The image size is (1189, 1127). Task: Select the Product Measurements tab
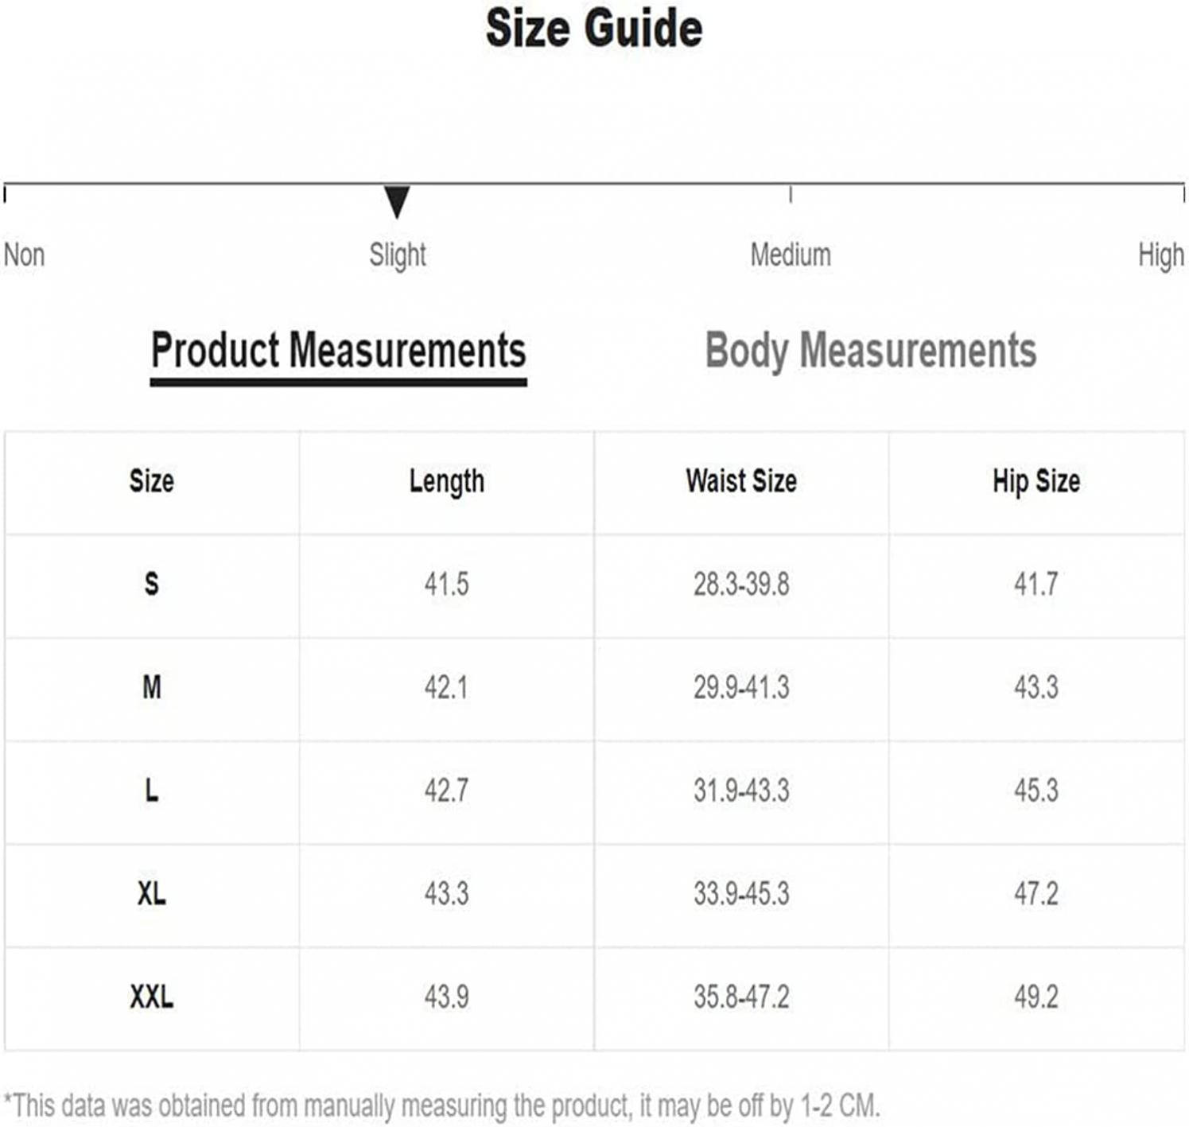click(339, 351)
